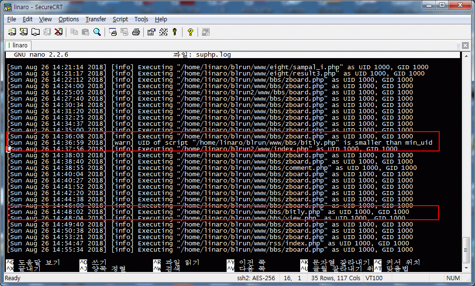The height and width of the screenshot is (286, 475).
Task: Open the Edit menu
Action: pos(28,19)
